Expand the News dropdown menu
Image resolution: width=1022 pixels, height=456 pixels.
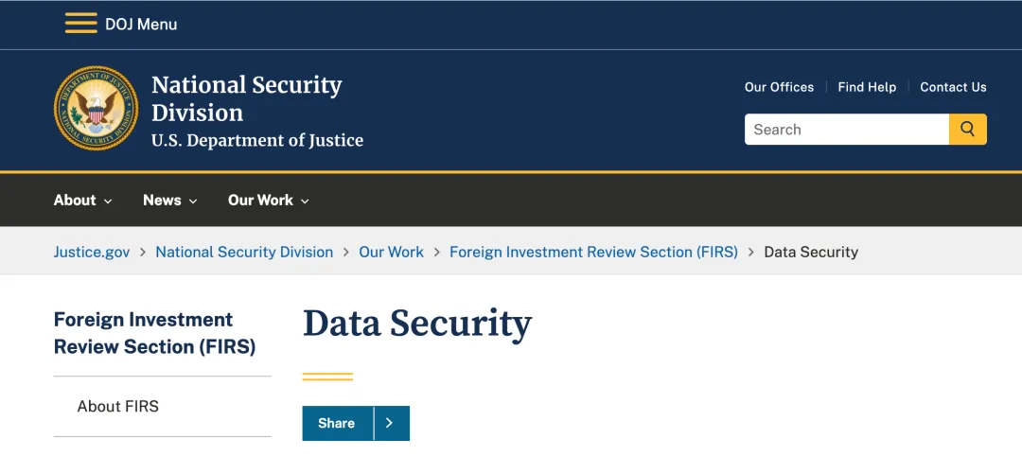coord(170,201)
